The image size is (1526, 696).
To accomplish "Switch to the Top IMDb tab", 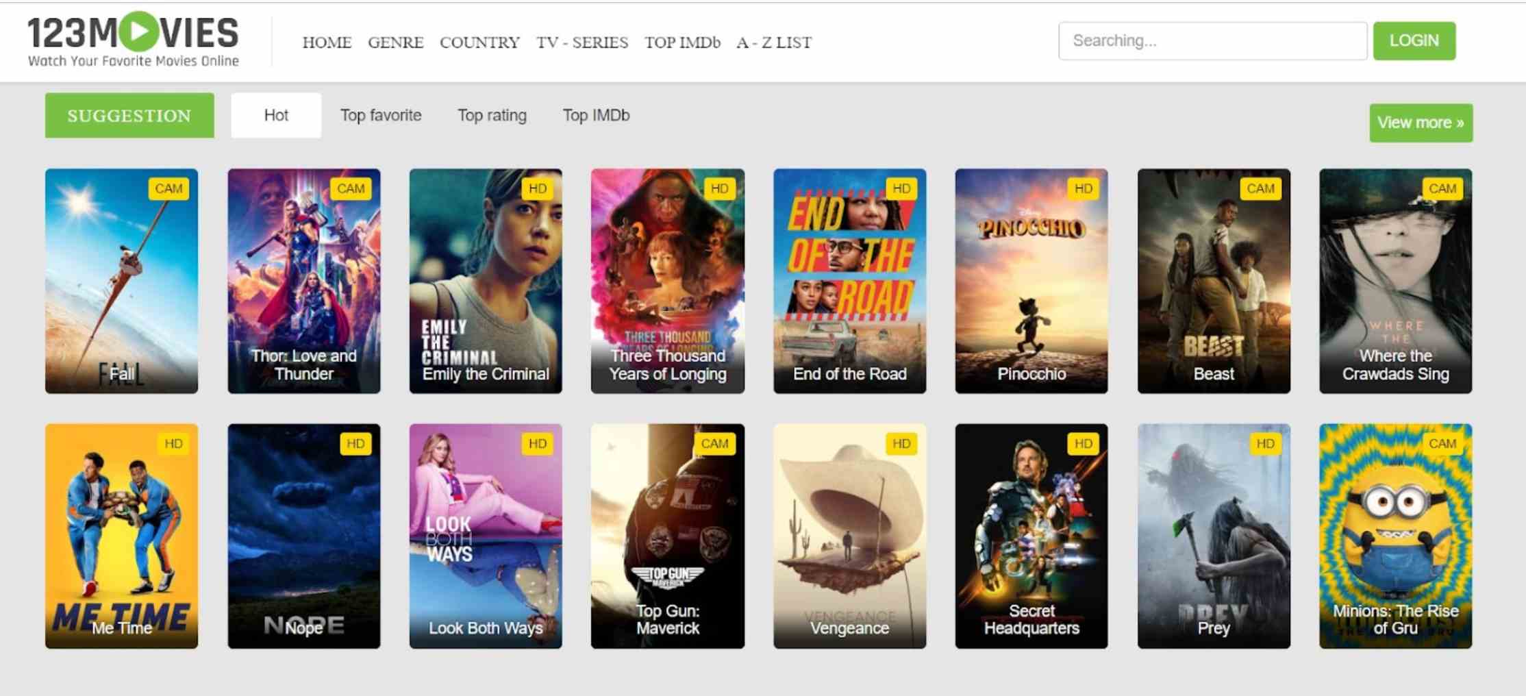I will pos(596,115).
